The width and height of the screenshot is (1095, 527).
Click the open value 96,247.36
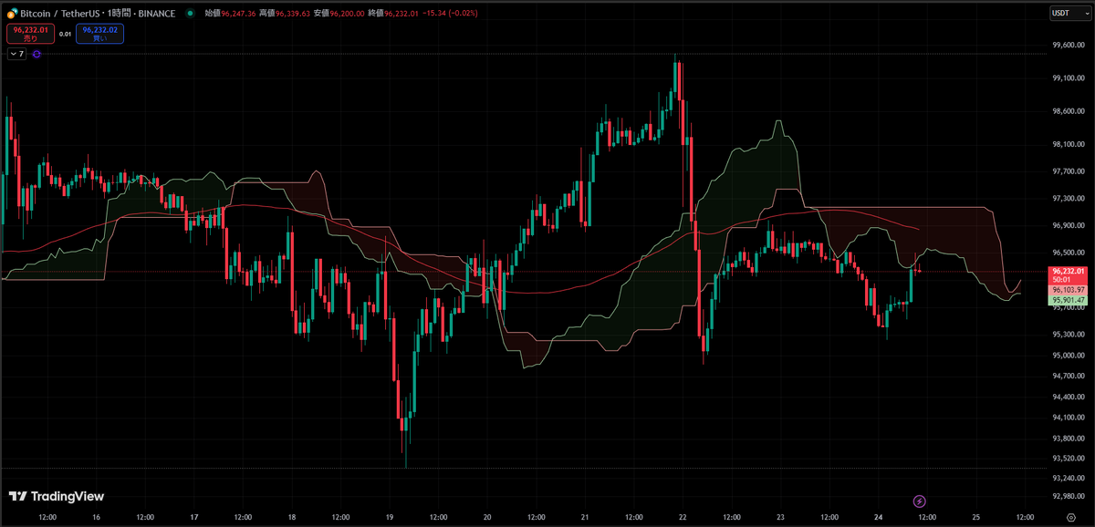click(x=237, y=14)
